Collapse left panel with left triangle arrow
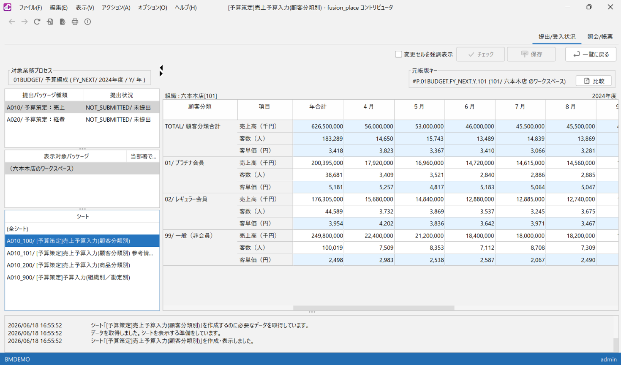The height and width of the screenshot is (365, 621). pyautogui.click(x=161, y=68)
